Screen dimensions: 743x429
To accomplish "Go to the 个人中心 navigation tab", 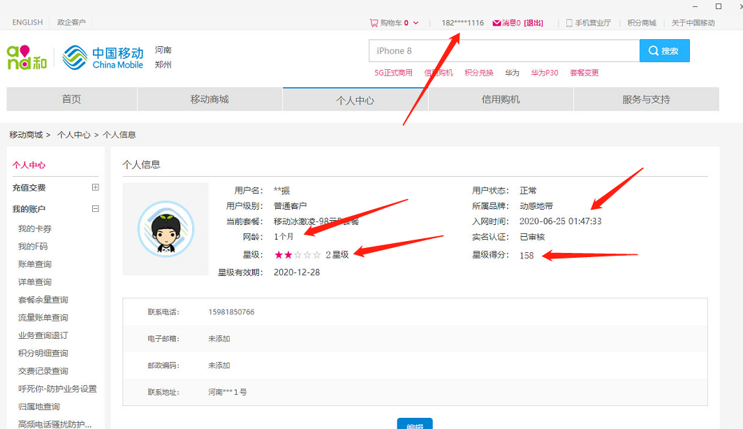I will pos(355,99).
